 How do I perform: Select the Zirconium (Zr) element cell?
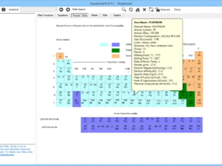click(x=85, y=87)
